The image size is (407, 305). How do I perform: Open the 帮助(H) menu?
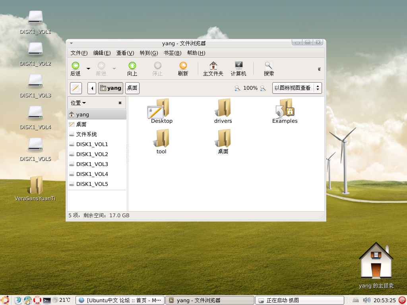[196, 53]
